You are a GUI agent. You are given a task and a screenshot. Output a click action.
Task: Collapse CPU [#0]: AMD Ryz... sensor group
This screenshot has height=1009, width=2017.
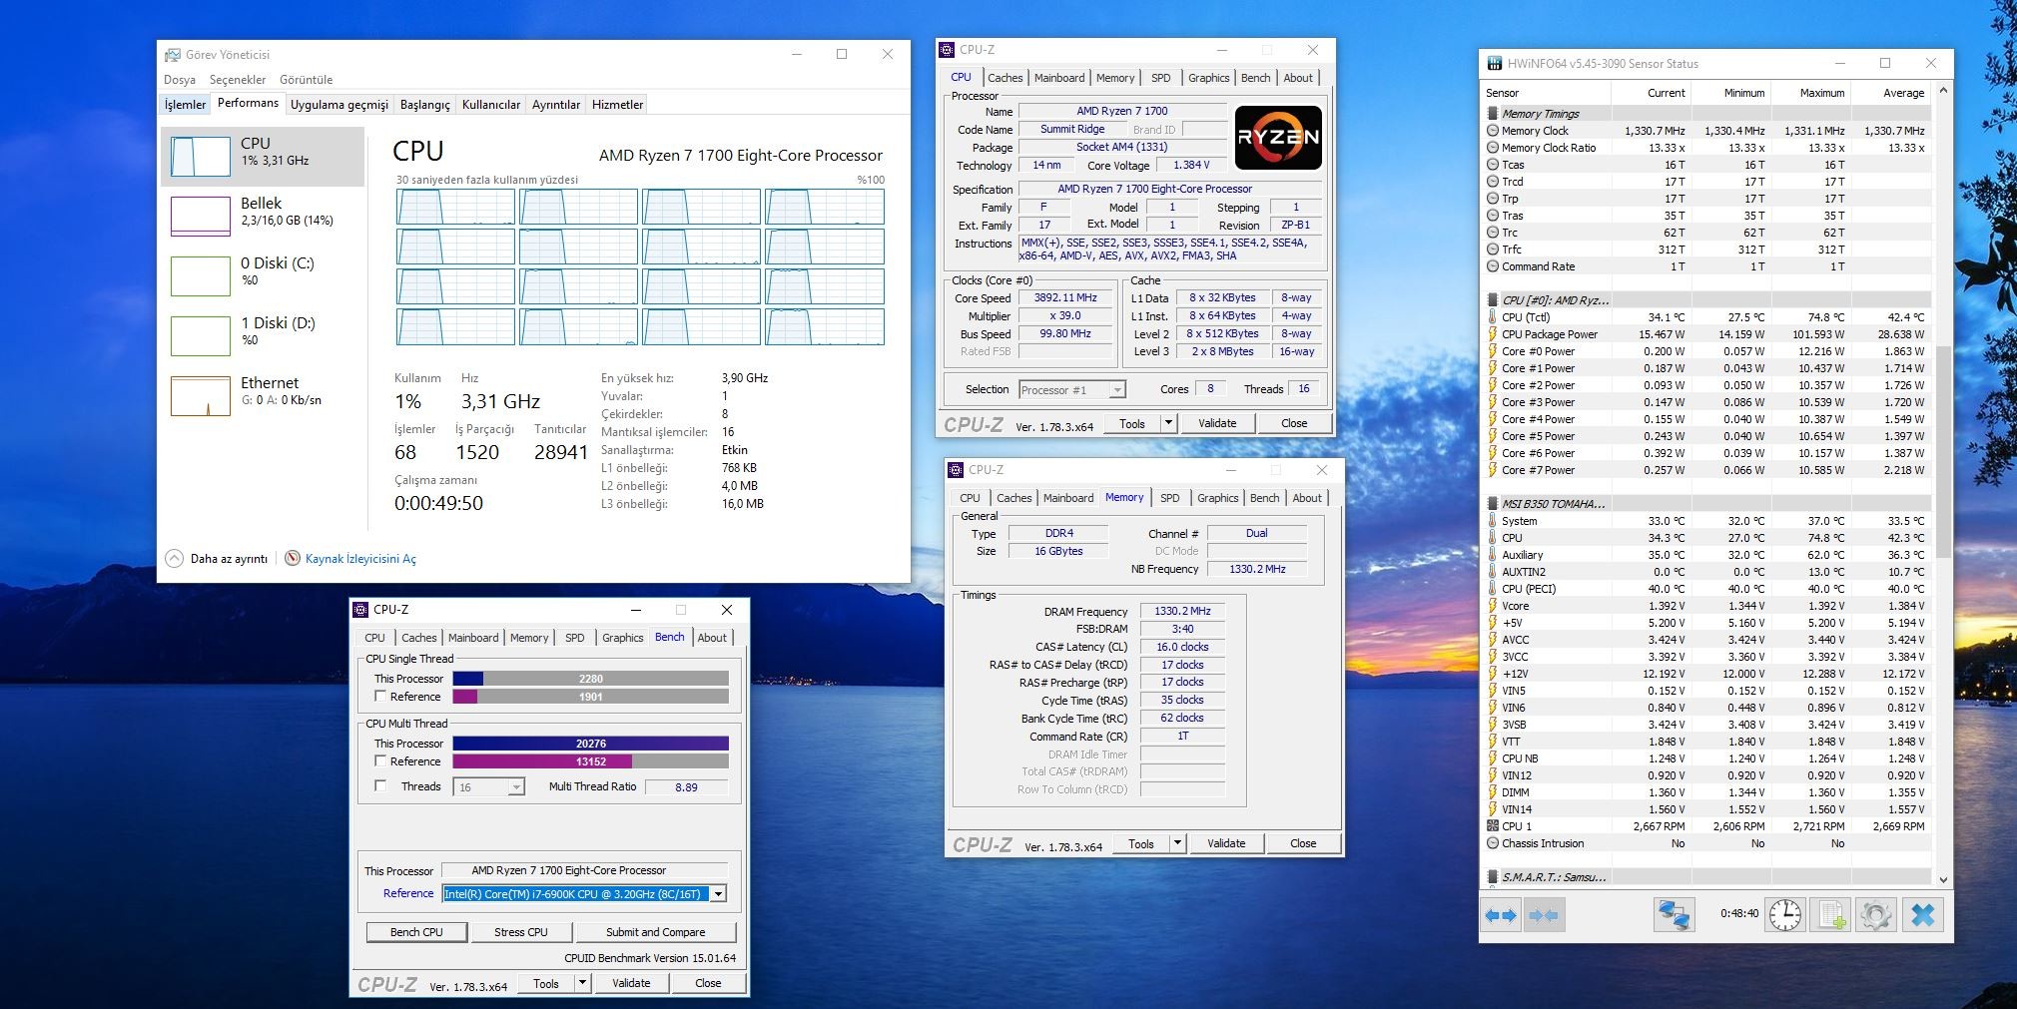[1493, 300]
